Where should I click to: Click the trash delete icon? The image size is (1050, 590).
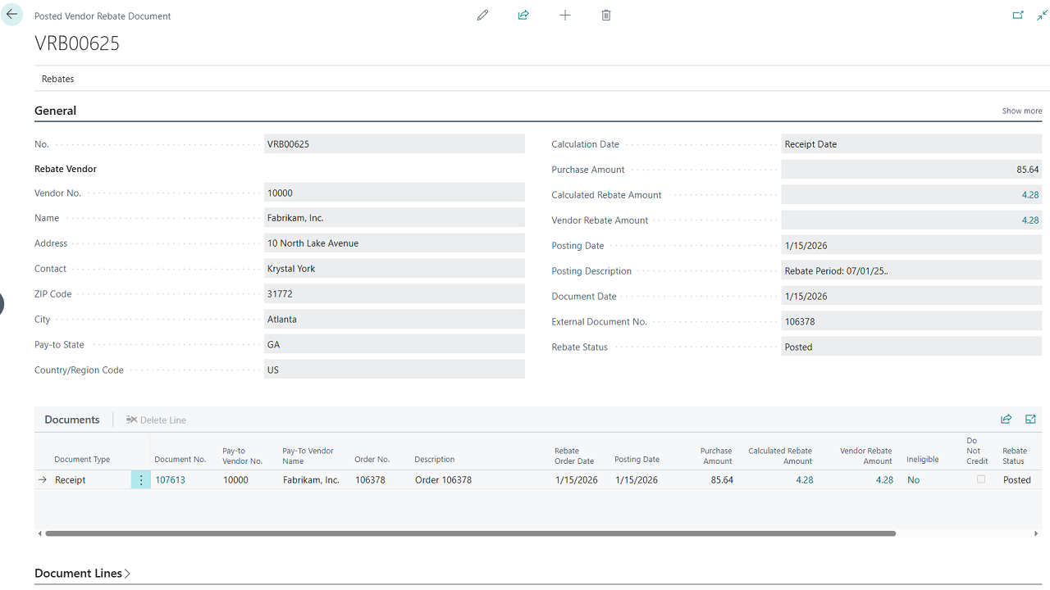(x=606, y=16)
